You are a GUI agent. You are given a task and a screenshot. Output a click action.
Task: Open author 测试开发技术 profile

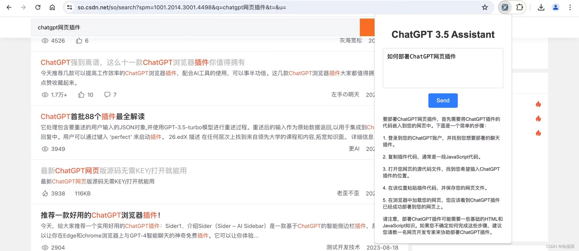point(343,247)
